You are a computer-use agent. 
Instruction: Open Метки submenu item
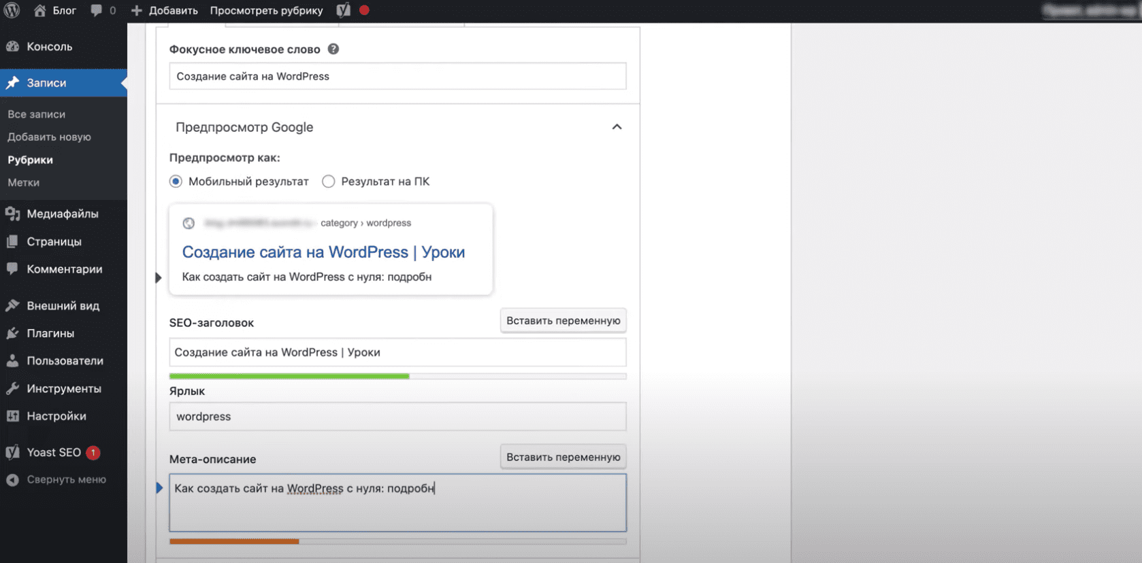click(24, 182)
